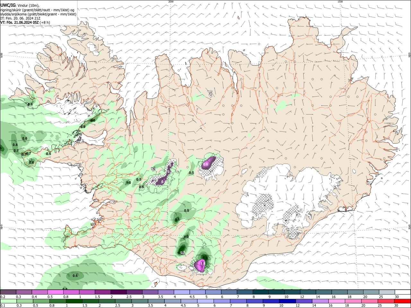Pick the orchid snow swatch starting at 0.4
The image size is (411, 308).
[39, 292]
